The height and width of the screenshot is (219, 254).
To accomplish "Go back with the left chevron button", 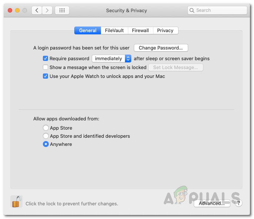I will [x=37, y=10].
